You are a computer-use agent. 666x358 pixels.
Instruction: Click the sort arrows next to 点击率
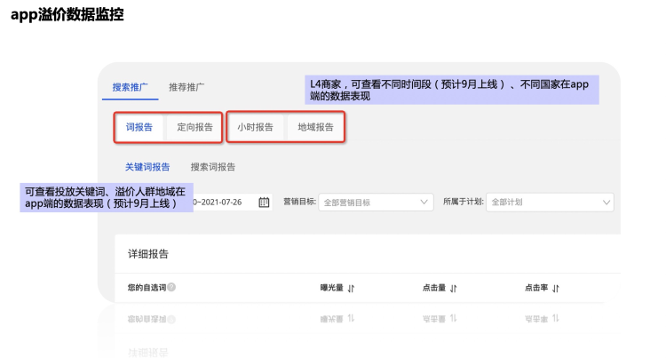[556, 288]
